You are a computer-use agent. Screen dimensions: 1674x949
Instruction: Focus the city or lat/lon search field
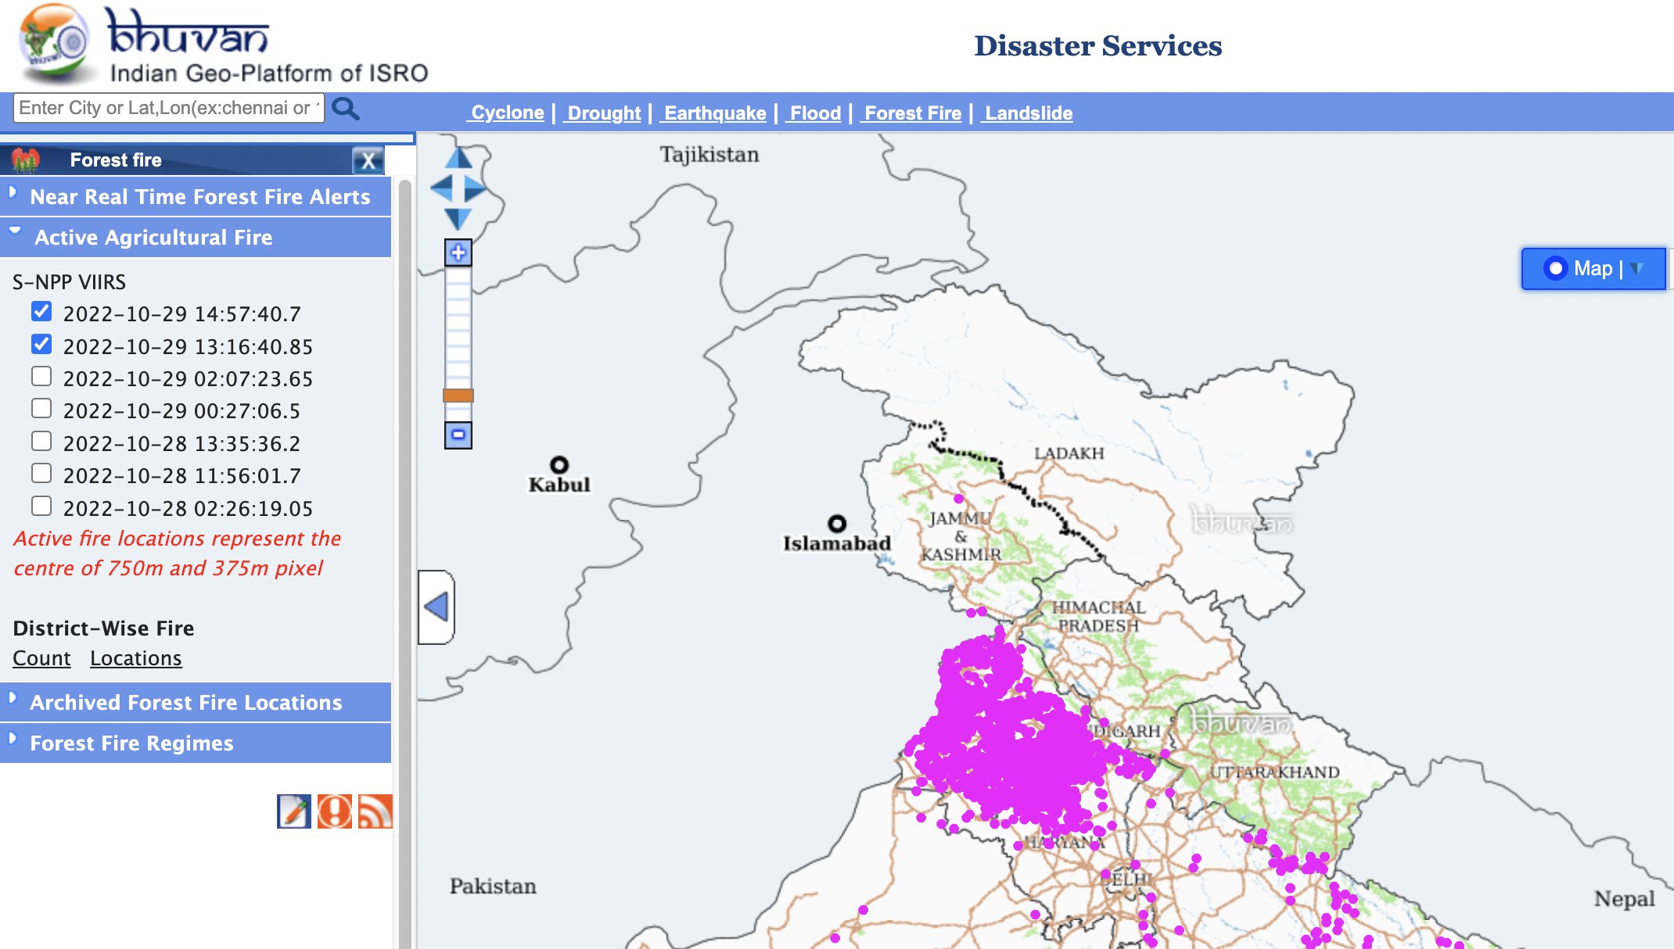pyautogui.click(x=169, y=108)
